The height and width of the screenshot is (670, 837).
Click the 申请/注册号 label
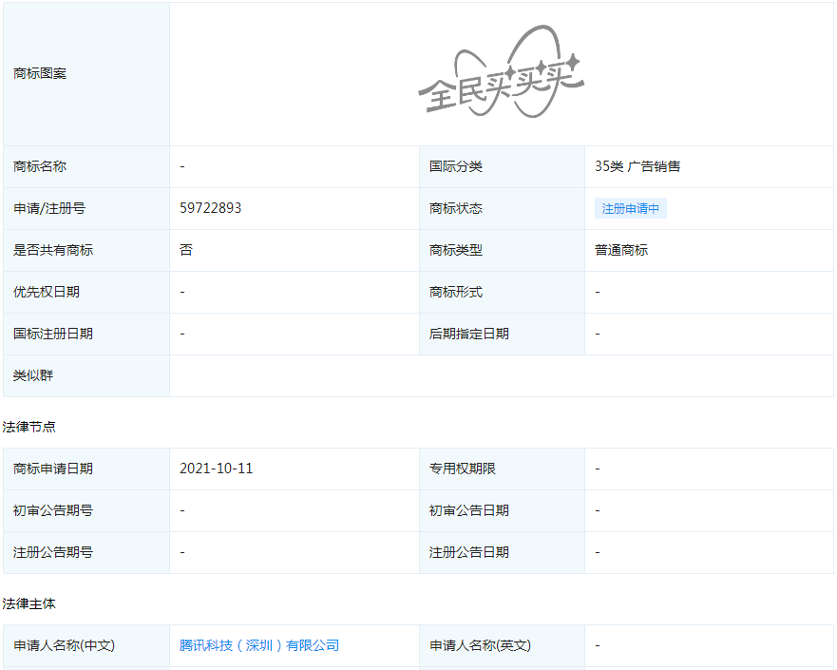coord(49,208)
